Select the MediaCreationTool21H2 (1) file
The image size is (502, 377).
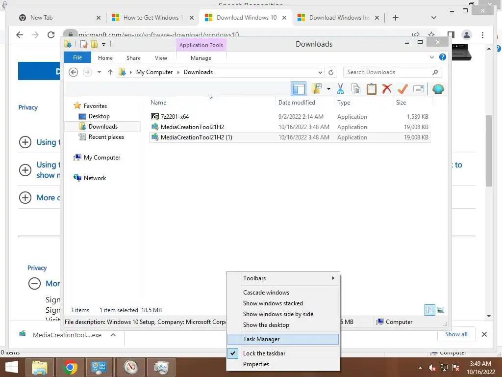290,137
